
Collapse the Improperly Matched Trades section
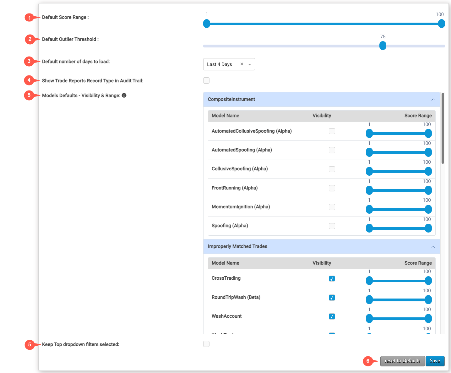click(433, 247)
